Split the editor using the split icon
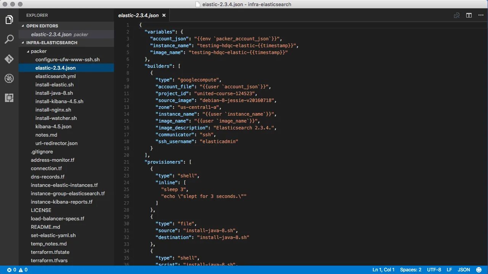This screenshot has height=274, width=488. (469, 15)
